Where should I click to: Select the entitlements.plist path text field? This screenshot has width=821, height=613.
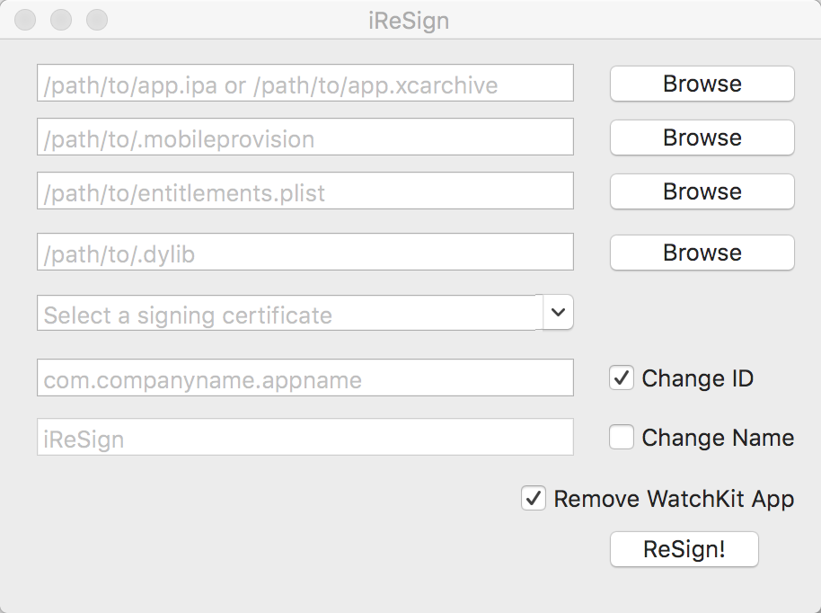point(305,191)
